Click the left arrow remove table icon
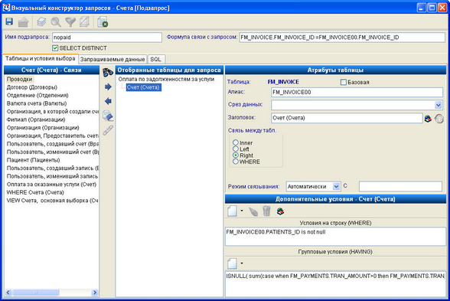Screen dimensions: 450x301 coord(108,101)
